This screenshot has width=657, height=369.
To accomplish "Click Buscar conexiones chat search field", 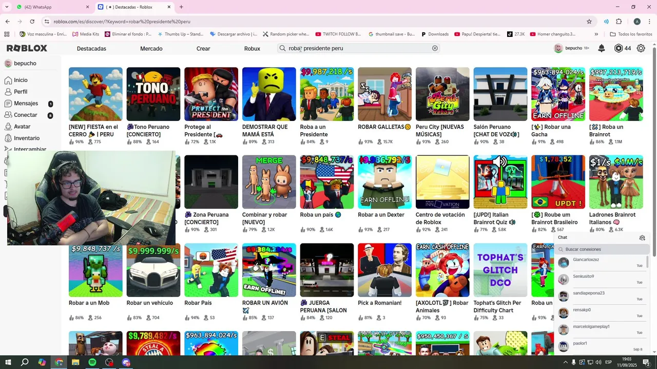I will click(602, 250).
